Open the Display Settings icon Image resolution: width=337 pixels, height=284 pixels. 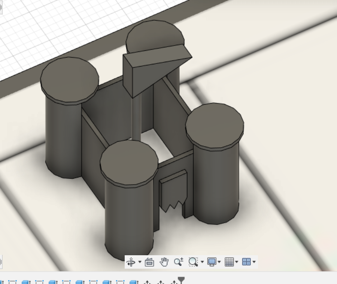click(212, 262)
